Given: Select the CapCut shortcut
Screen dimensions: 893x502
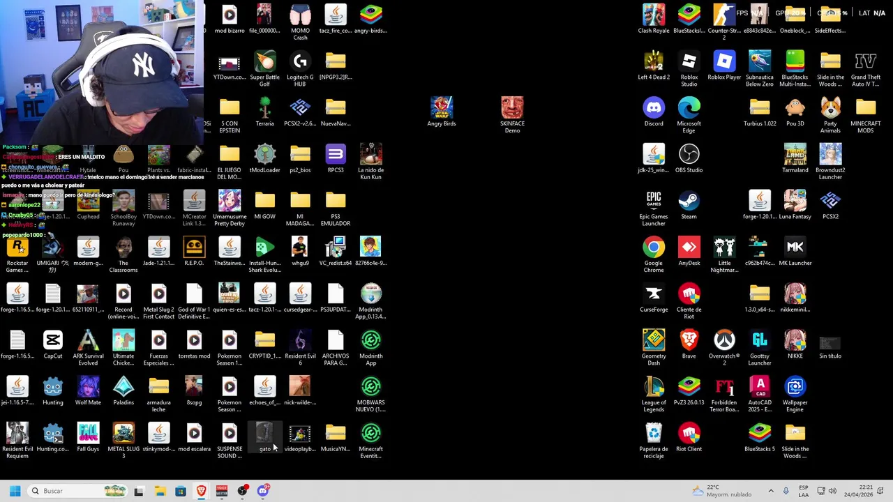Looking at the screenshot, I should tap(52, 344).
